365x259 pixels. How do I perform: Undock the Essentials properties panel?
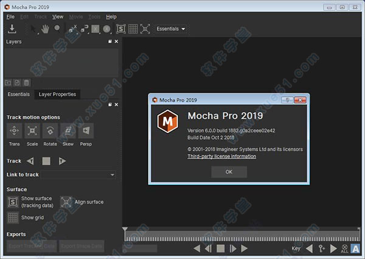(110, 105)
